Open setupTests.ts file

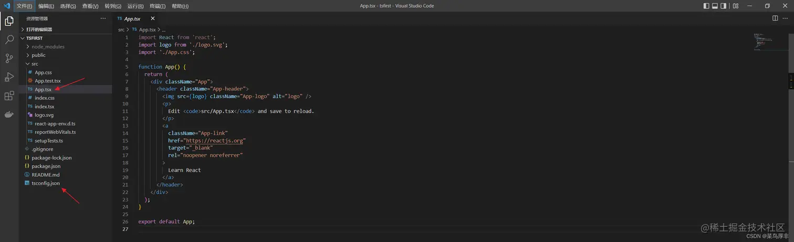66,141
